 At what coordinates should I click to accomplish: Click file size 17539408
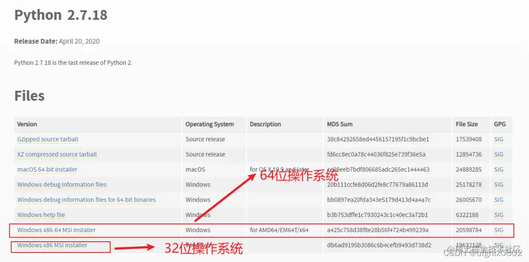(469, 139)
